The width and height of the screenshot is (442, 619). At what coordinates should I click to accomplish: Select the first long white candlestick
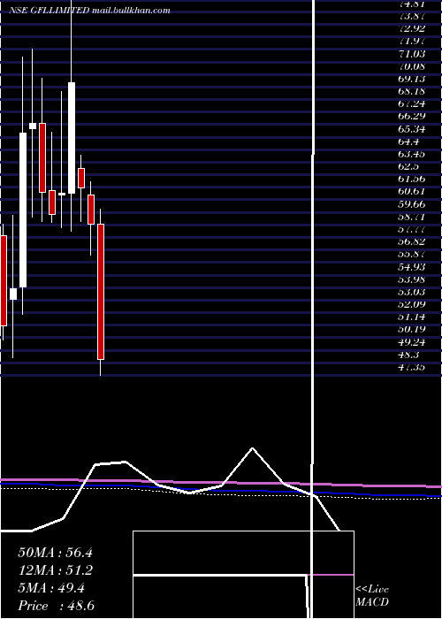pyautogui.click(x=23, y=210)
